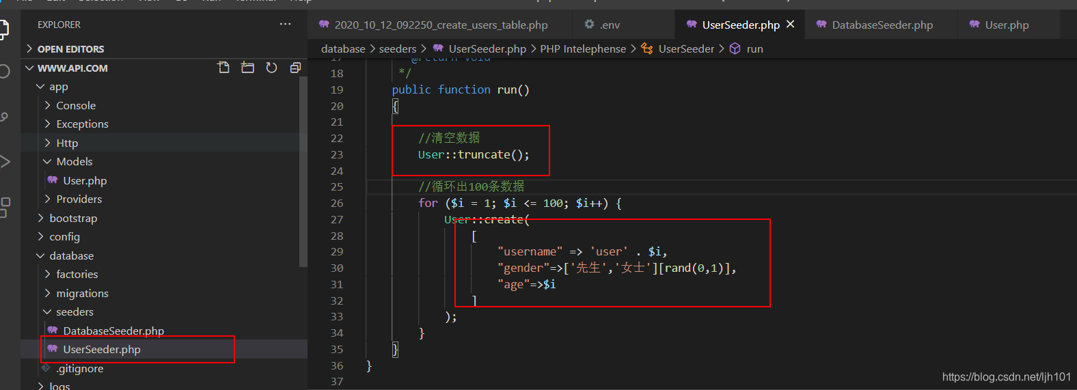The height and width of the screenshot is (390, 1077).
Task: Click the PHP Intelephense breadcrumb segment
Action: (x=583, y=48)
